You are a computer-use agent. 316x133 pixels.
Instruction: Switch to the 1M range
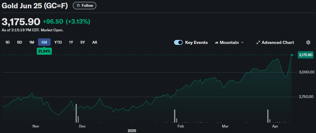coord(31,42)
